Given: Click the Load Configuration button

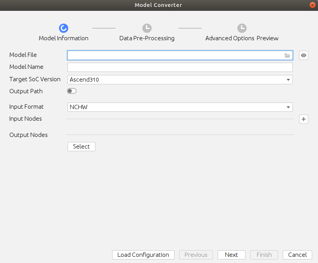Looking at the screenshot, I should 143,255.
